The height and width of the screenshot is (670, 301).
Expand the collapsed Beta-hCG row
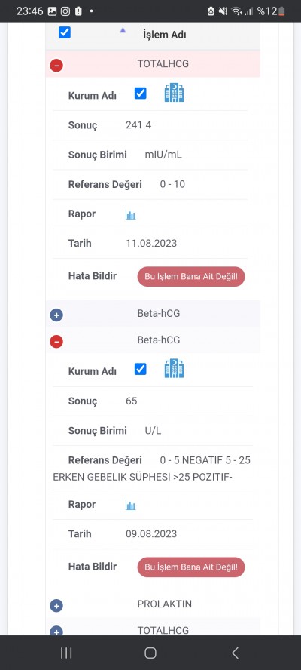(x=56, y=315)
